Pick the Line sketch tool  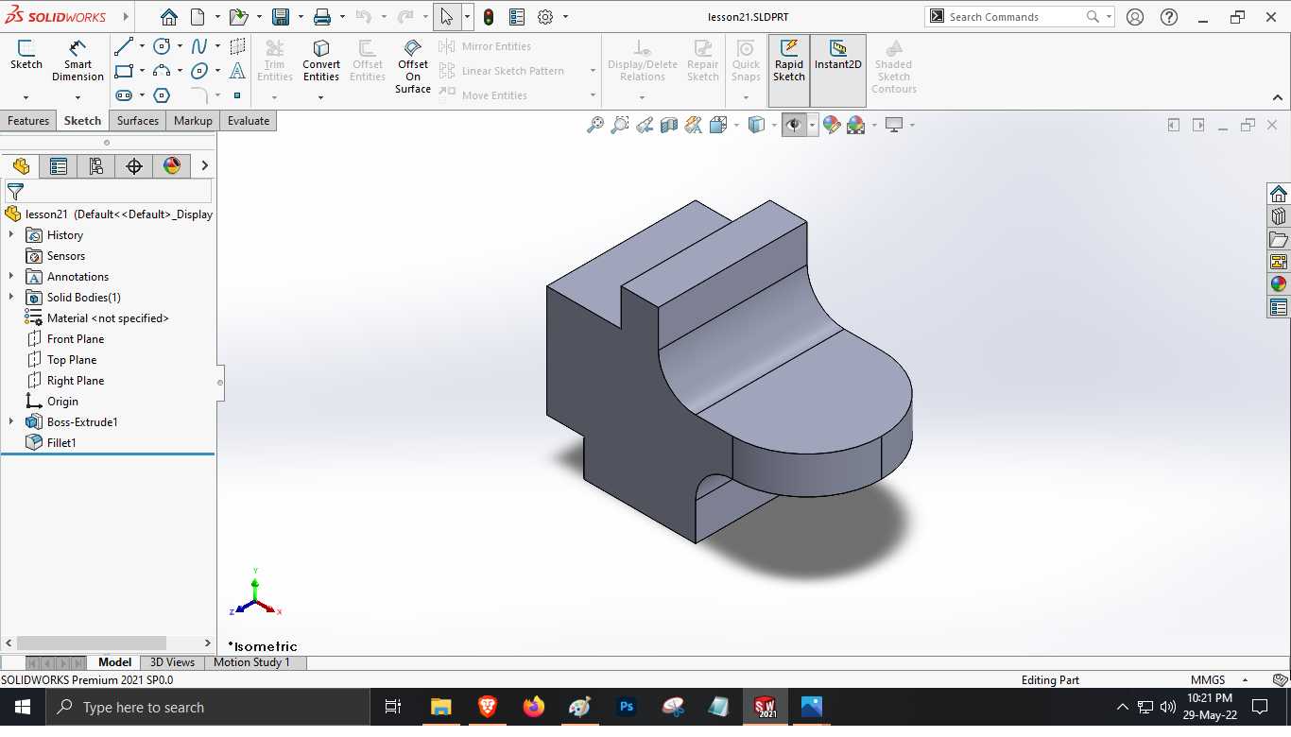coord(123,46)
